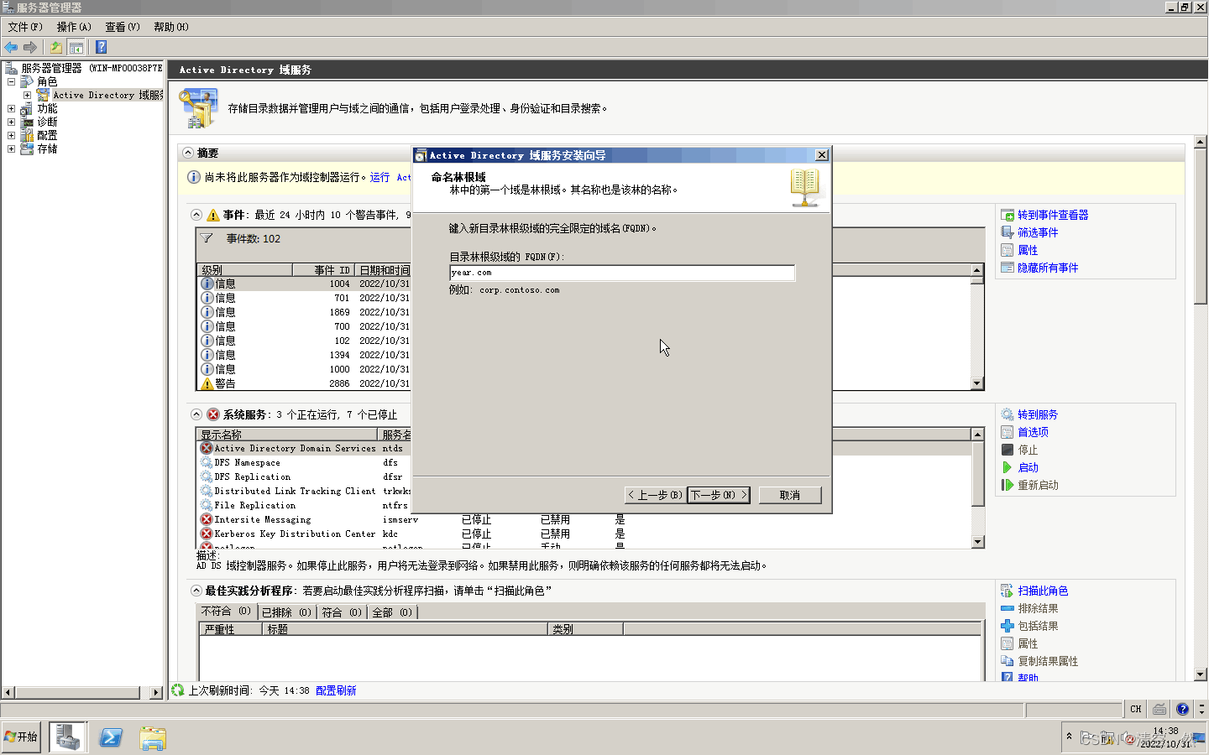The width and height of the screenshot is (1209, 755).
Task: Click 下一步(N) in the wizard
Action: (719, 495)
